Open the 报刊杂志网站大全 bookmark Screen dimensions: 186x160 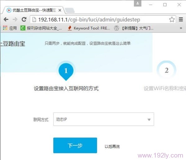pyautogui.click(x=41, y=28)
